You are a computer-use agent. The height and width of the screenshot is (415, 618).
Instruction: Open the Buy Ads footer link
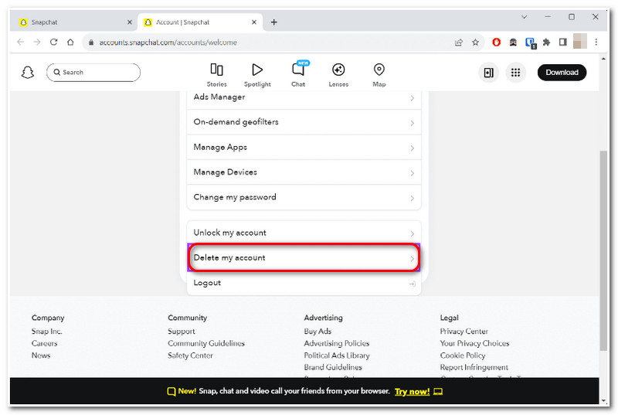[317, 332]
